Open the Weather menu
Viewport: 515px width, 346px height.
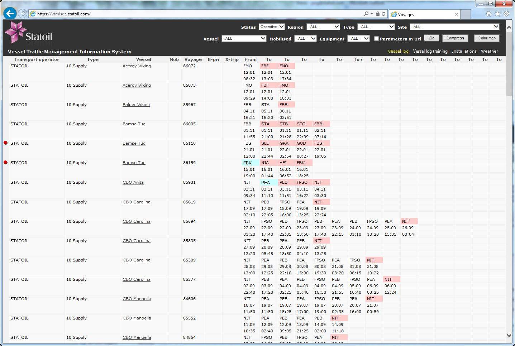point(490,51)
